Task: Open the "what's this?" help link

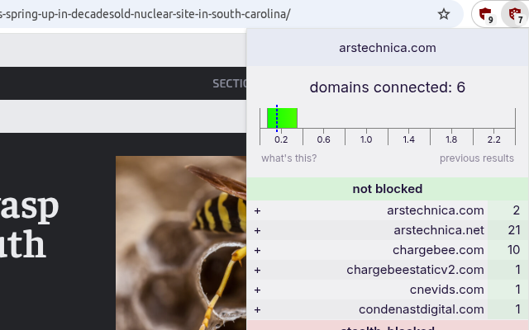Action: pyautogui.click(x=288, y=158)
